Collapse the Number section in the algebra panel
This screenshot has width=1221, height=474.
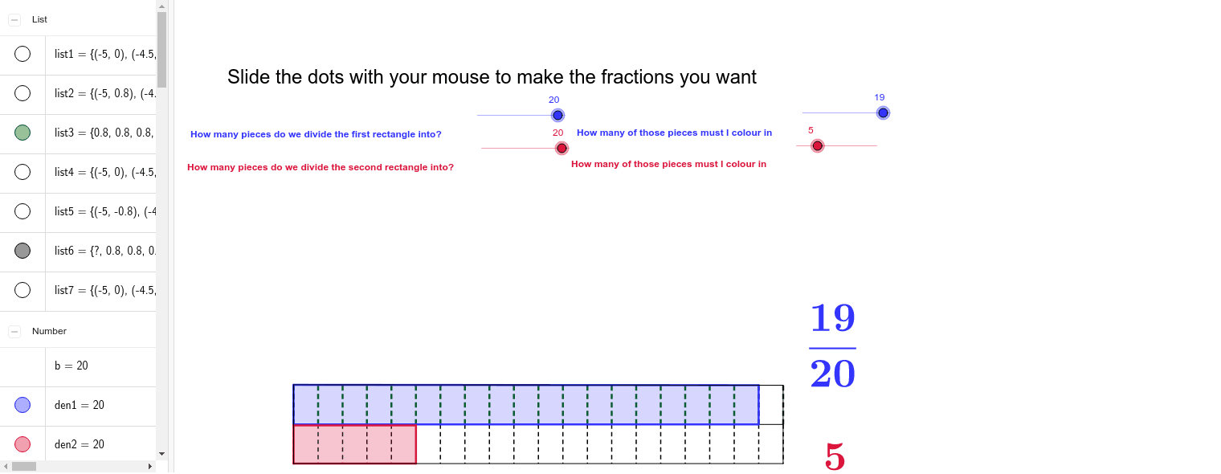pos(13,330)
